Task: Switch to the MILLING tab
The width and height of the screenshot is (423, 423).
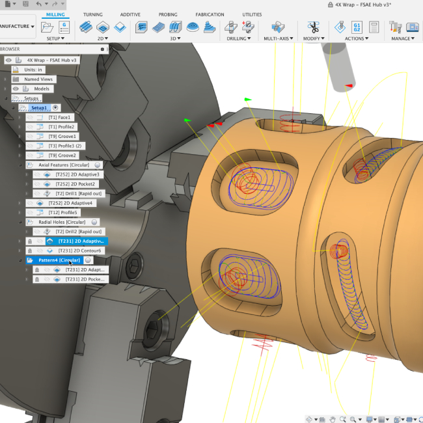Action: [x=55, y=14]
